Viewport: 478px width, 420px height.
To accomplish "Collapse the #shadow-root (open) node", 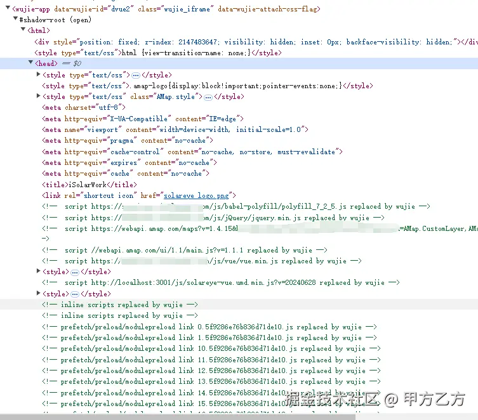I will 15,20.
